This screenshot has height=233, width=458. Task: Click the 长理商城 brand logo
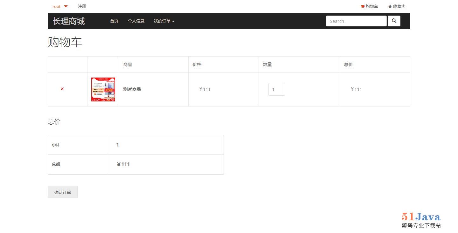tap(69, 21)
